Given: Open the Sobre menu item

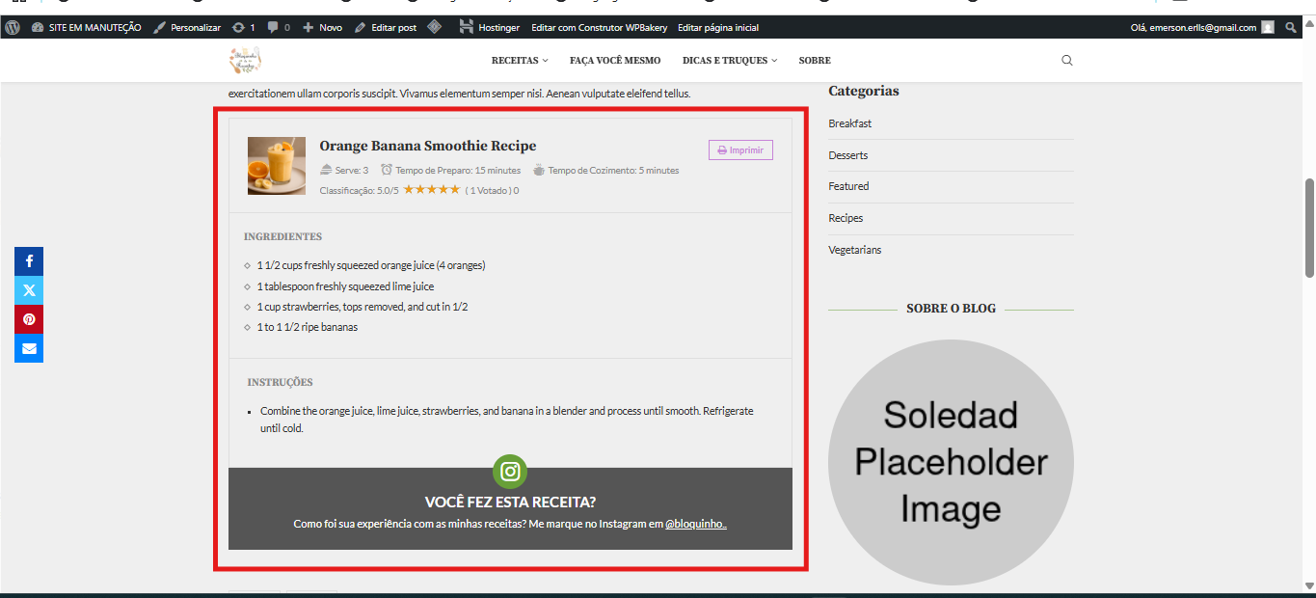Looking at the screenshot, I should click(x=815, y=60).
